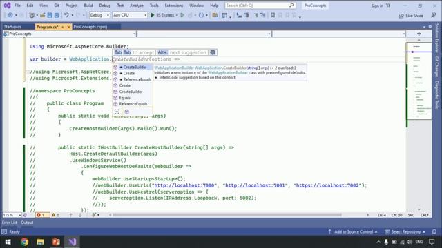This screenshot has width=442, height=248.
Task: Click the horizontal scrollbar thumb
Action: 227,215
